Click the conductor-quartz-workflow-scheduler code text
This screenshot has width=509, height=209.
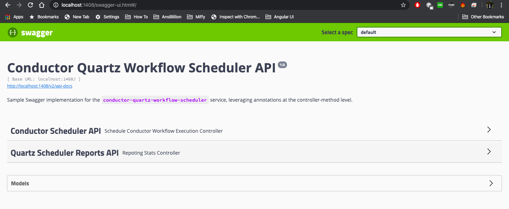tap(155, 100)
